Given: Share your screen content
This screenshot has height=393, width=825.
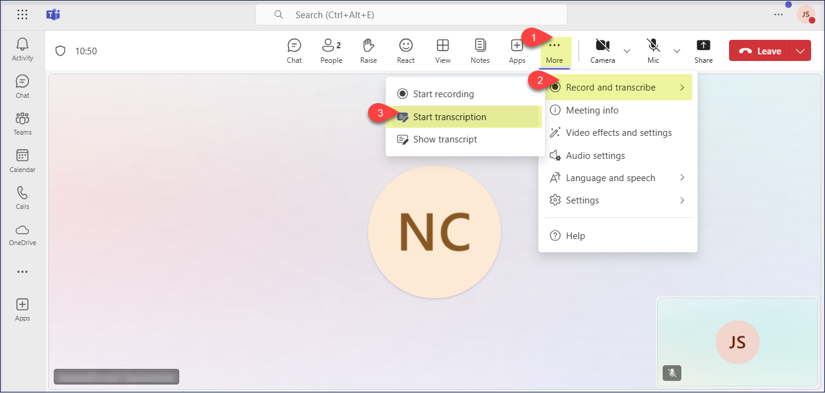Looking at the screenshot, I should click(703, 51).
